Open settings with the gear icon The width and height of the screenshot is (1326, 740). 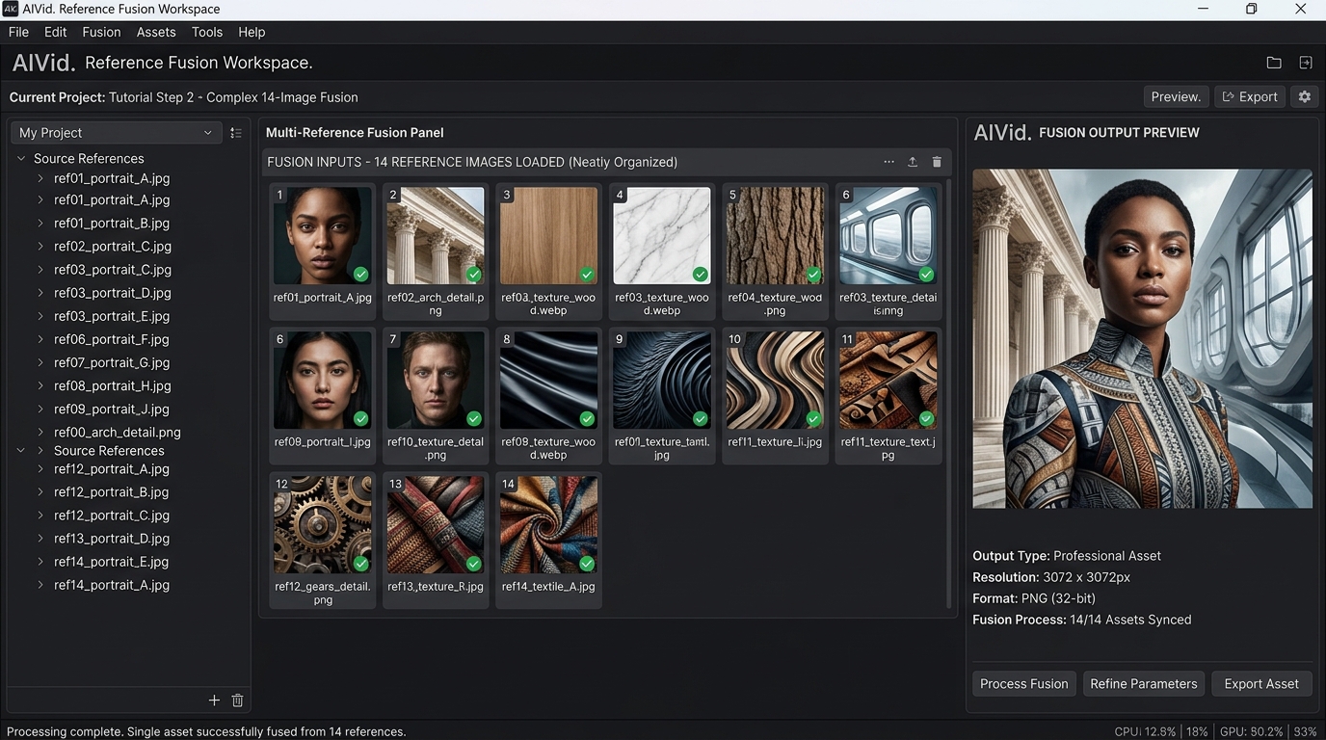[x=1305, y=96]
